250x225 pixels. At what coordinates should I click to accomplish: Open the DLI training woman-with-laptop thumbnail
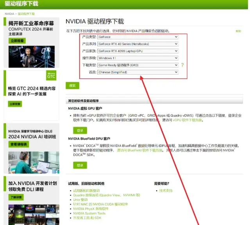pos(34,162)
